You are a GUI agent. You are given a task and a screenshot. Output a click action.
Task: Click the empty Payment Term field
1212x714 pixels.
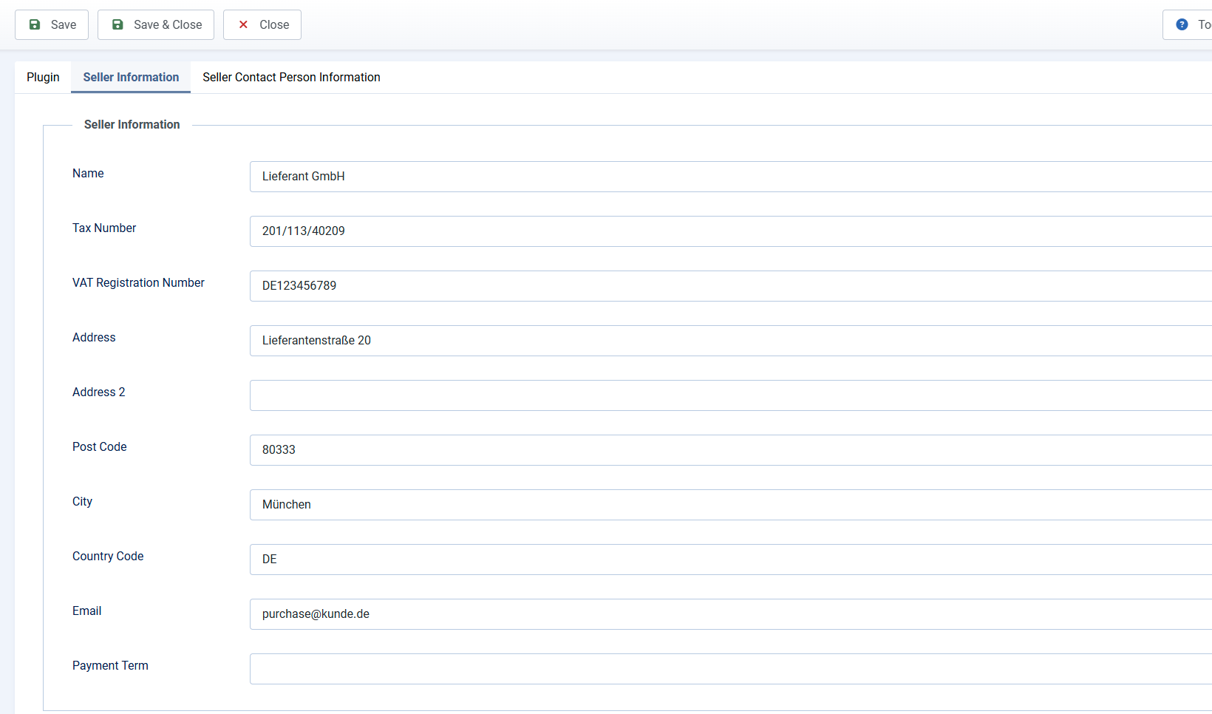(731, 669)
